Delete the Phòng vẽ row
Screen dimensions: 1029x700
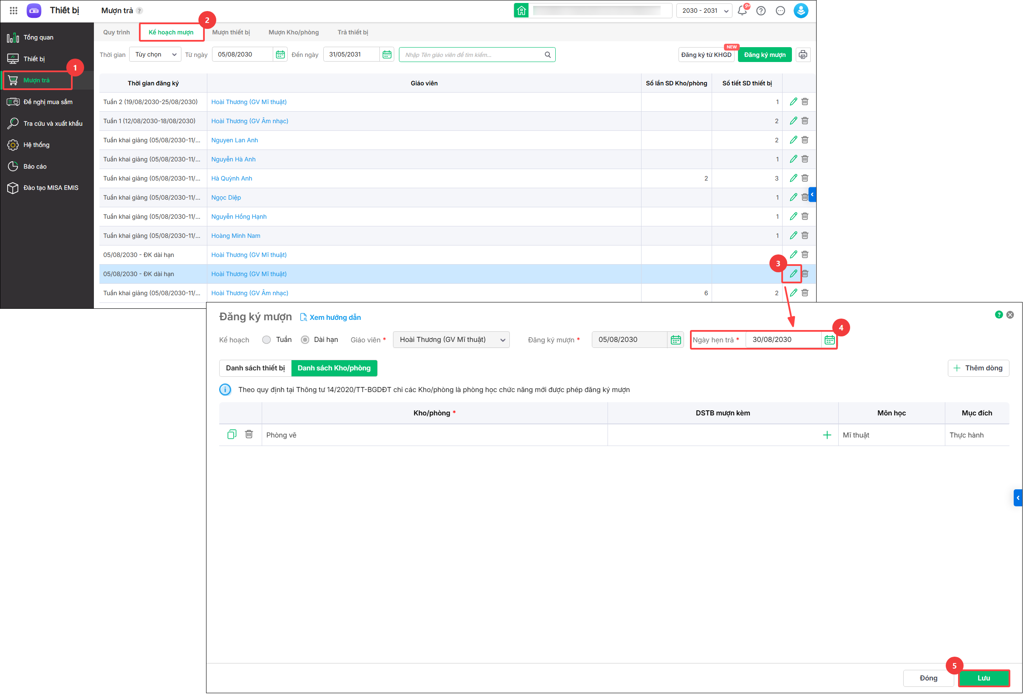pos(249,435)
